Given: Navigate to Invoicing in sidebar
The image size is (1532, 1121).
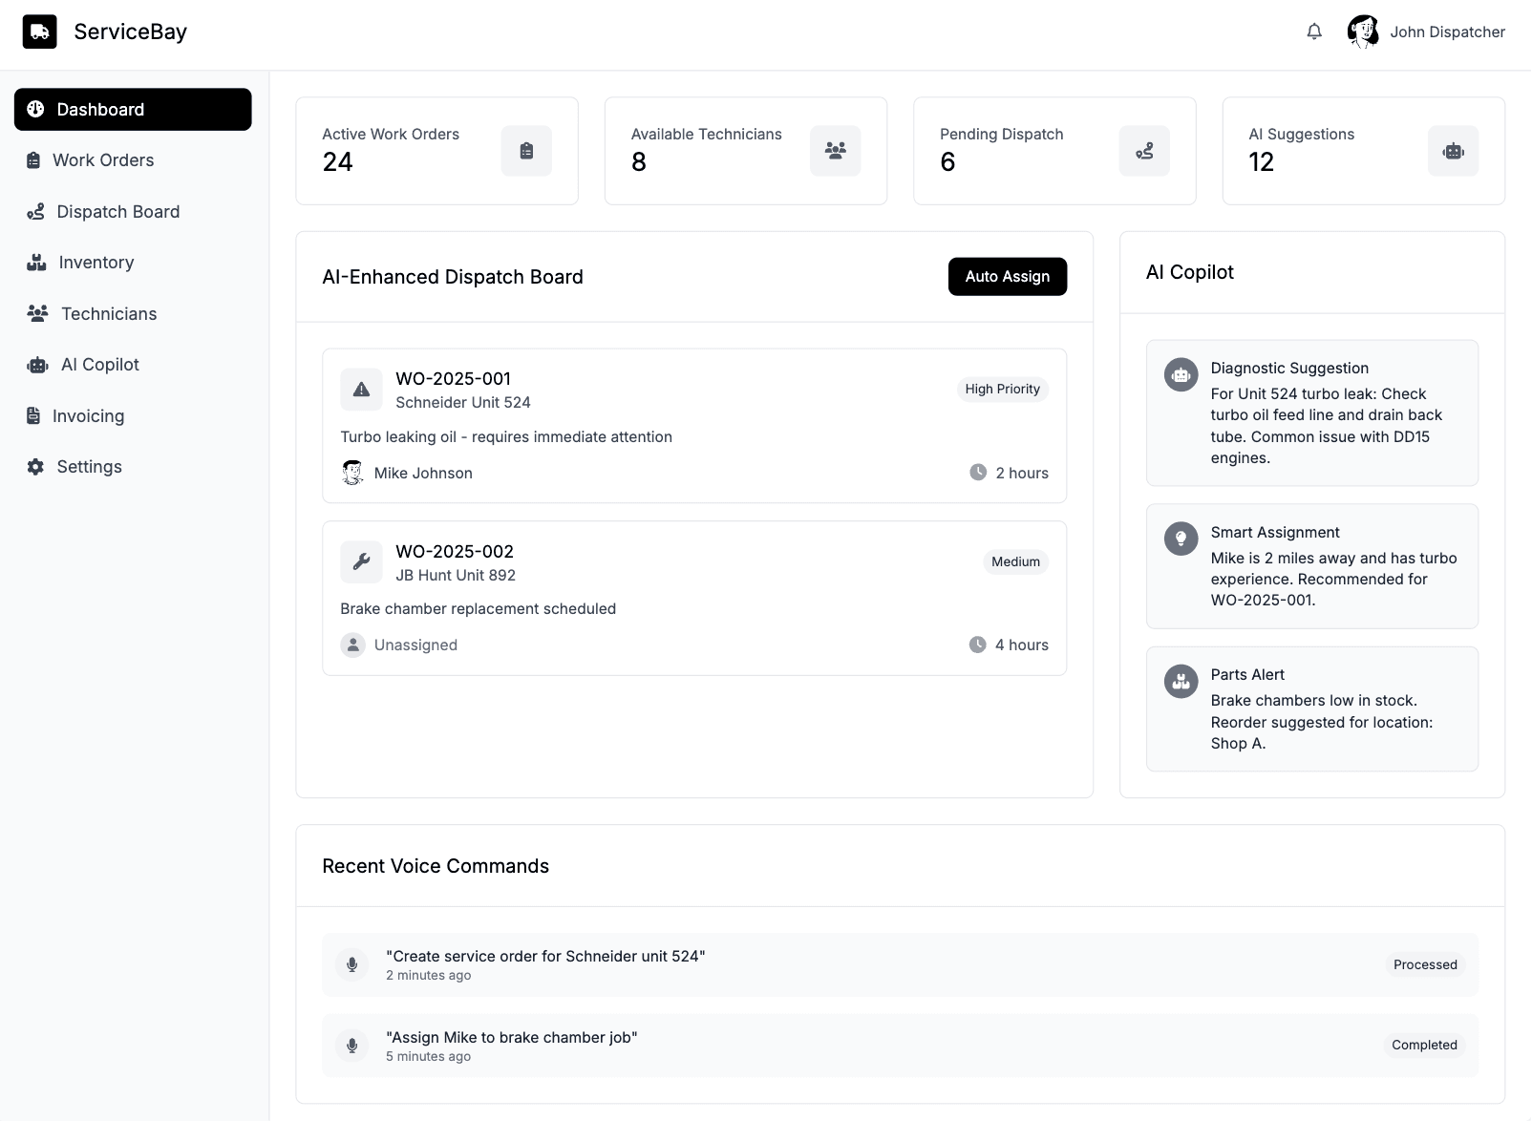Looking at the screenshot, I should (88, 416).
